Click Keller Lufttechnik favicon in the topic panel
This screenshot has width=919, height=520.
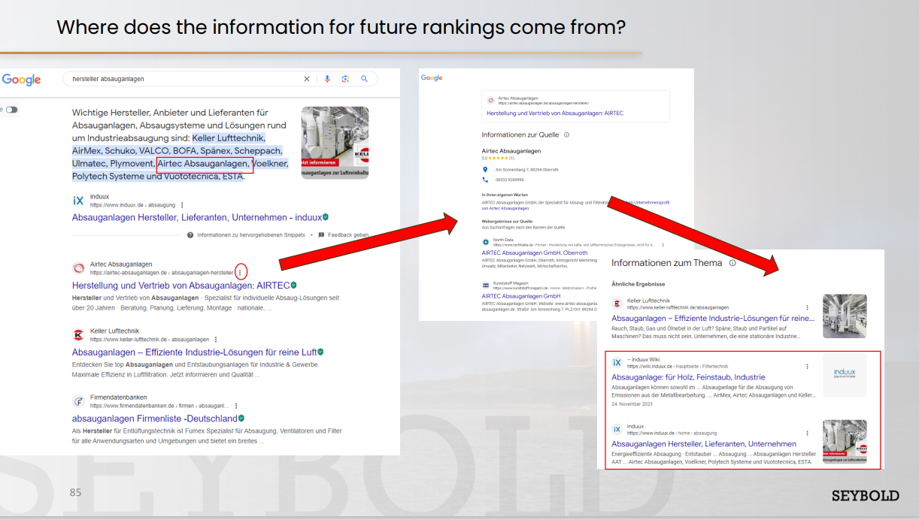coord(617,304)
